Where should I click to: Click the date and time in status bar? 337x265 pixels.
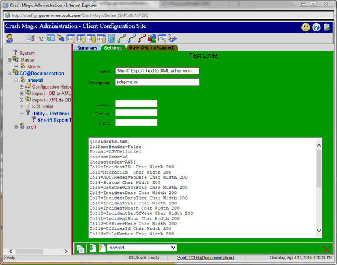[x=301, y=257]
